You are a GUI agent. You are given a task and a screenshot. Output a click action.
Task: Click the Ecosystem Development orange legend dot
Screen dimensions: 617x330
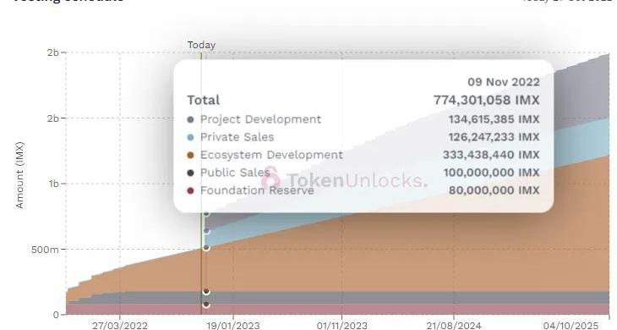click(191, 155)
